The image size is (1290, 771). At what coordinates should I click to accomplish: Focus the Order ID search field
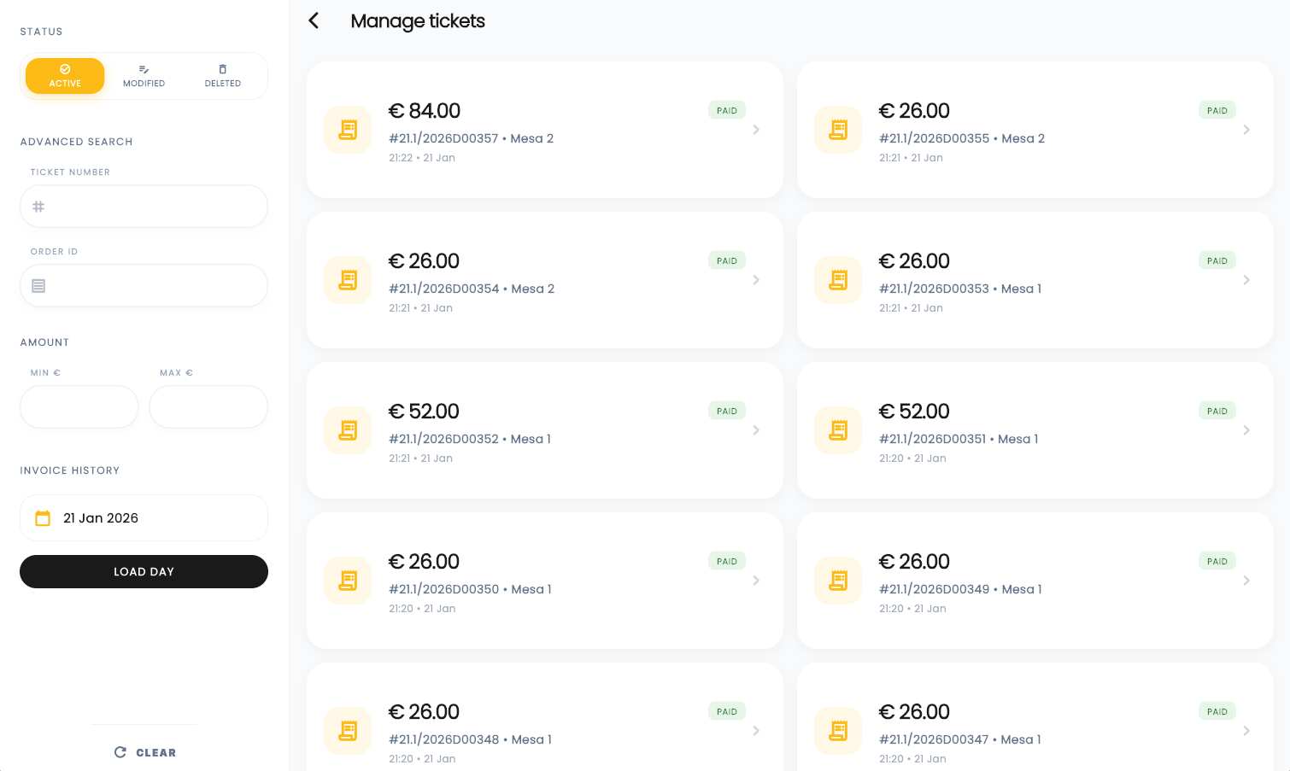(144, 286)
